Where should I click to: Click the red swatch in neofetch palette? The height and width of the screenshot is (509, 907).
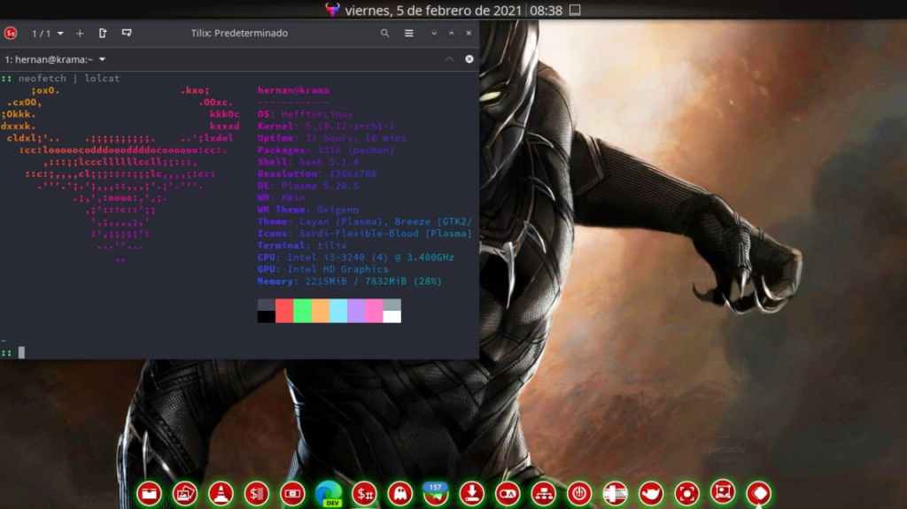point(283,311)
